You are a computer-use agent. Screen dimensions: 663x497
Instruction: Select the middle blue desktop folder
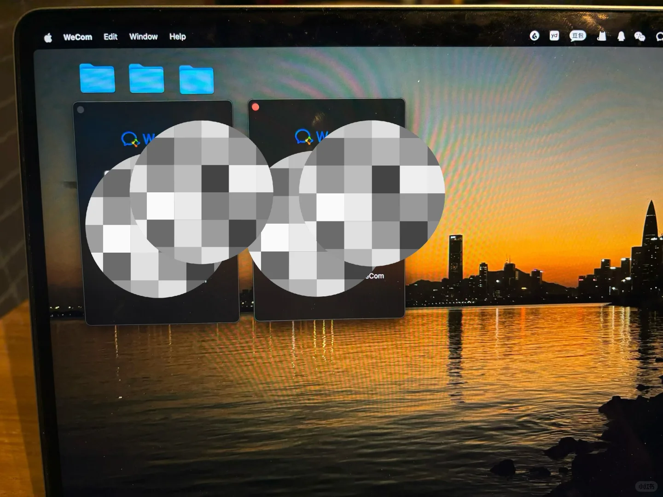point(146,78)
